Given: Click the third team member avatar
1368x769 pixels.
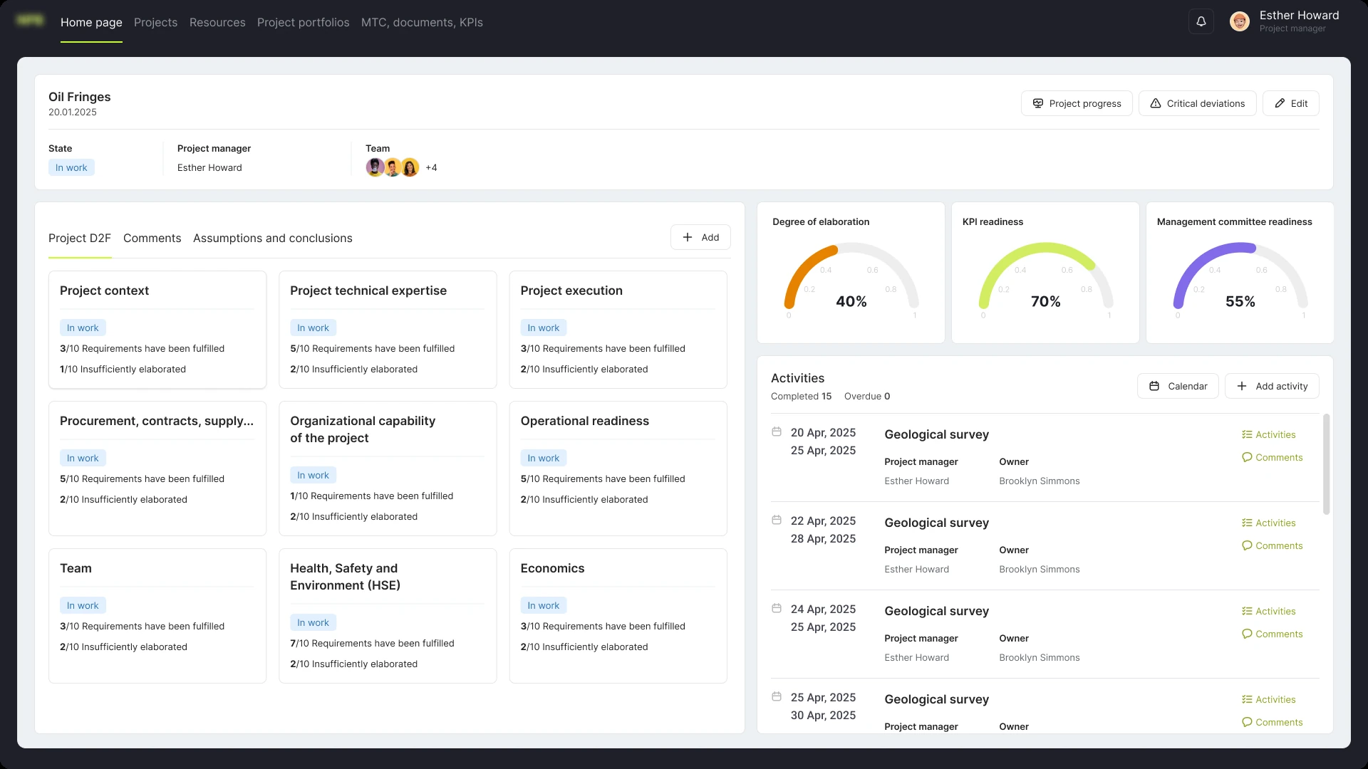Looking at the screenshot, I should (x=410, y=168).
